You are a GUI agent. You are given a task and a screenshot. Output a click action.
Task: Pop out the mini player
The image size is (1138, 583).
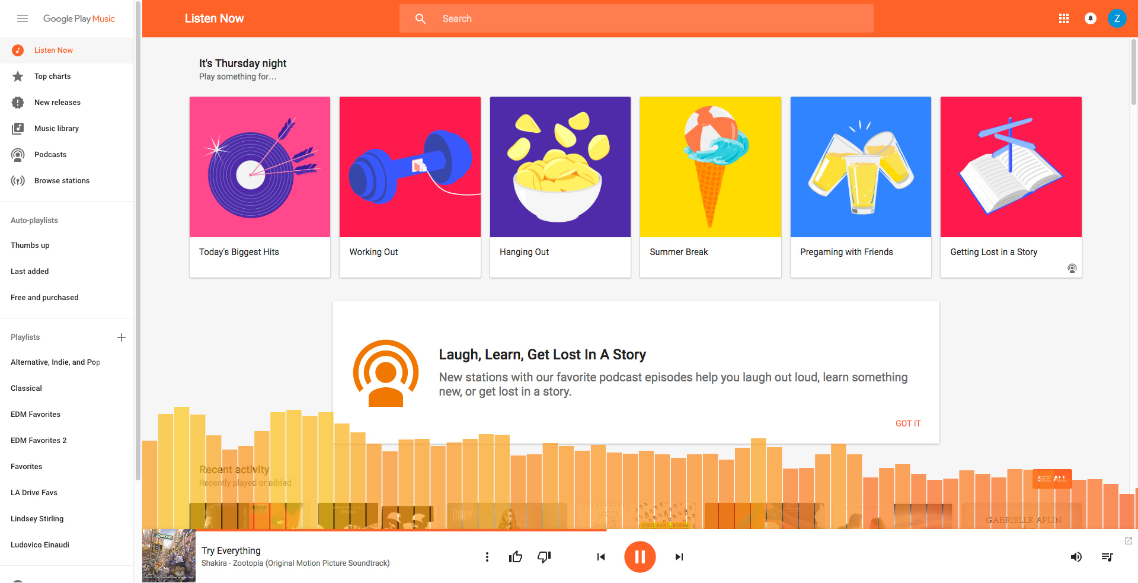pos(1129,541)
